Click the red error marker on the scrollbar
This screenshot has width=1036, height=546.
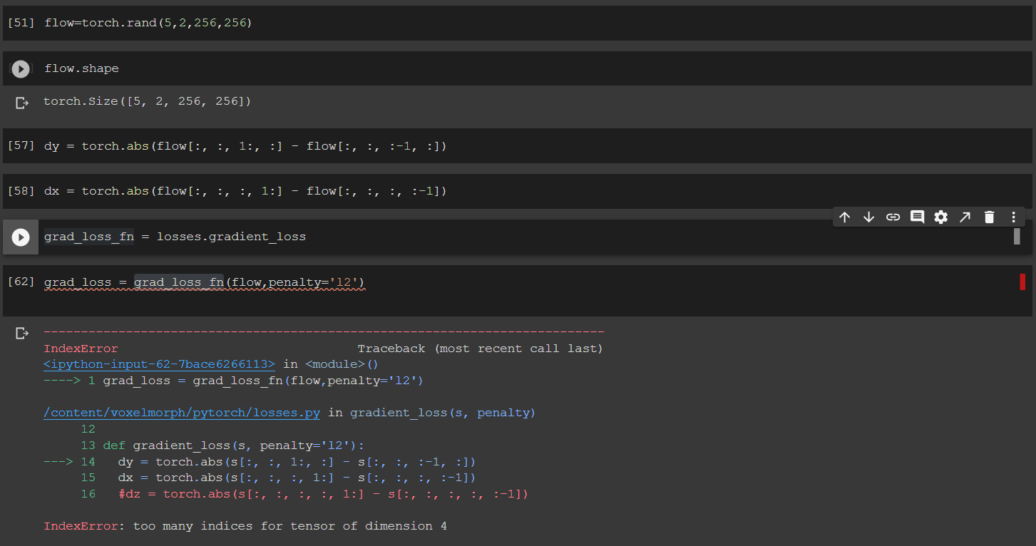click(1022, 282)
